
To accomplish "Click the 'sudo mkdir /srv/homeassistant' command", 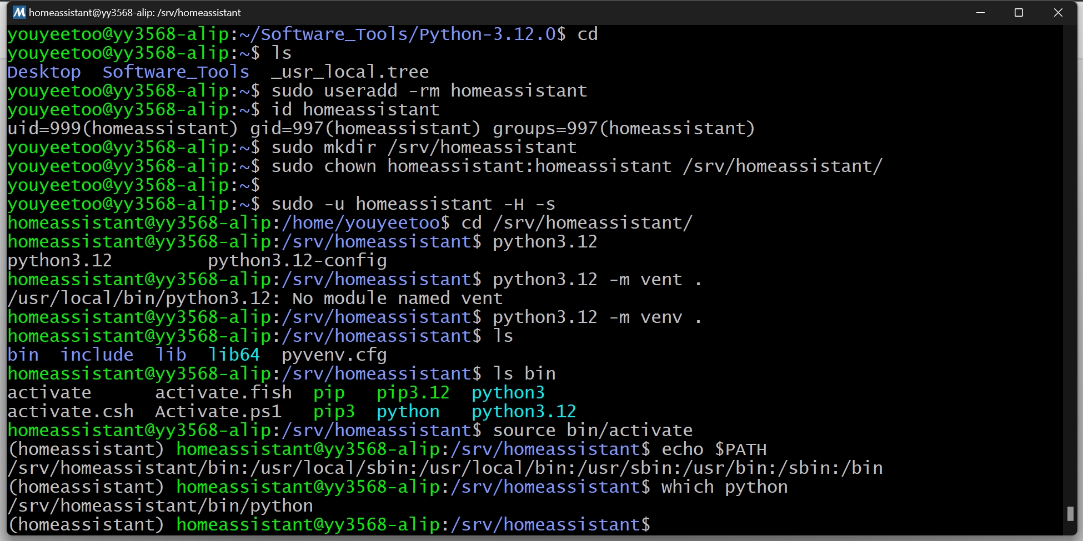I will (424, 147).
